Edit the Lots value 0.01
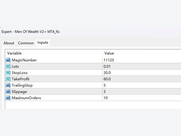The width and height of the screenshot is (181, 136). (107, 67)
